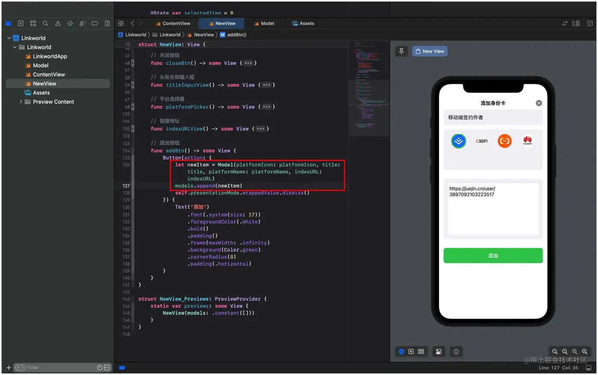Image resolution: width=598 pixels, height=375 pixels.
Task: Open the Source Control navigator
Action: [x=21, y=23]
